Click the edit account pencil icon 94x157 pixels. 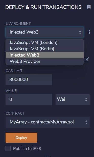87,59
